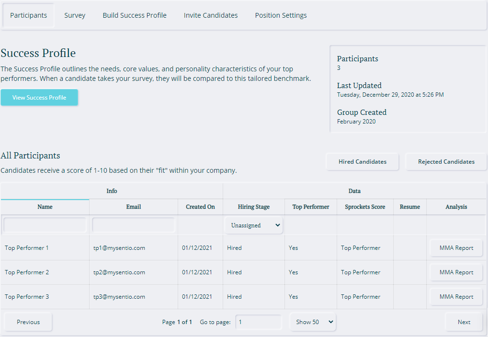Advance to the Next page
Viewport: 488px width, 337px height.
(464, 322)
